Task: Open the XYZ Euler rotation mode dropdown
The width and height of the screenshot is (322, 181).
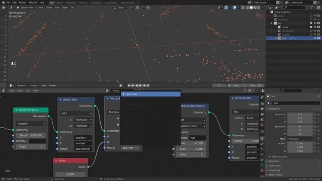Action: coord(300,139)
